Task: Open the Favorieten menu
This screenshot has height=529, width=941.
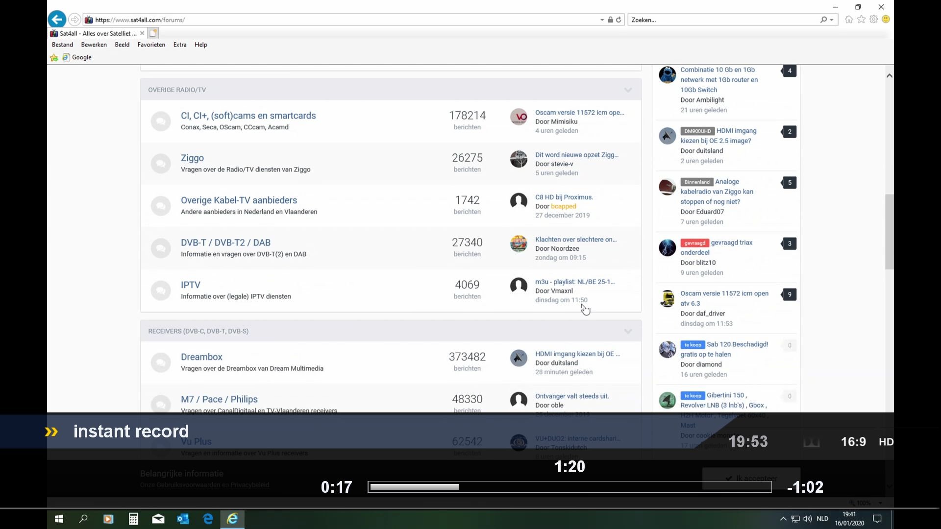Action: pos(151,45)
